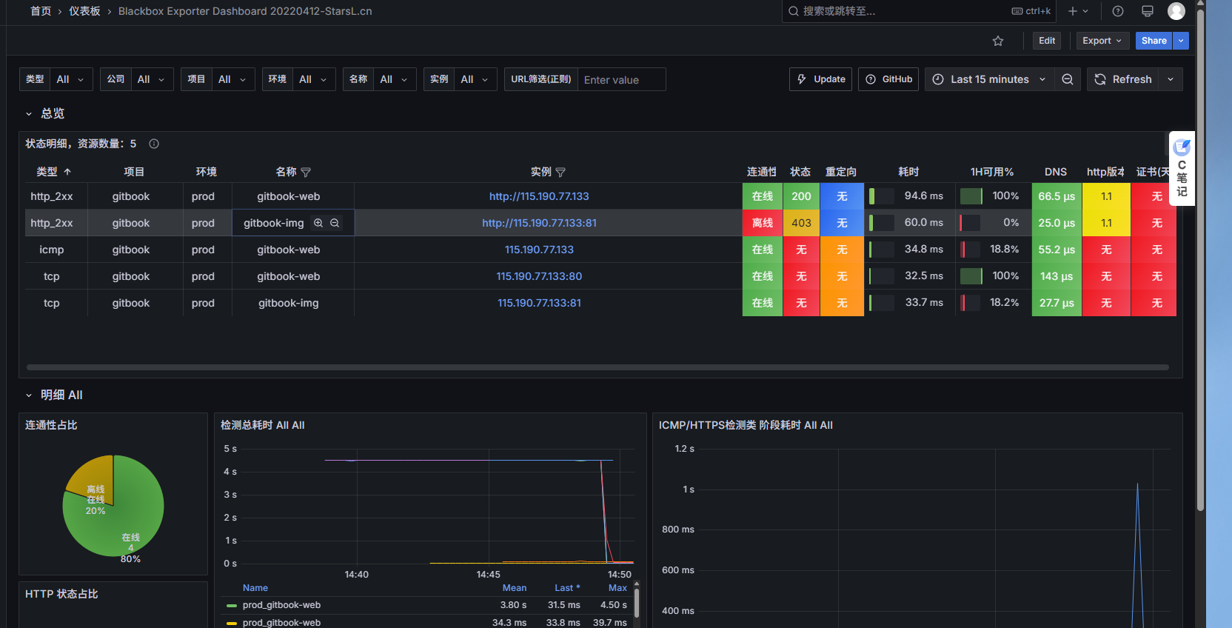Sort by 1H可用% column header
This screenshot has width=1232, height=628.
tap(992, 172)
